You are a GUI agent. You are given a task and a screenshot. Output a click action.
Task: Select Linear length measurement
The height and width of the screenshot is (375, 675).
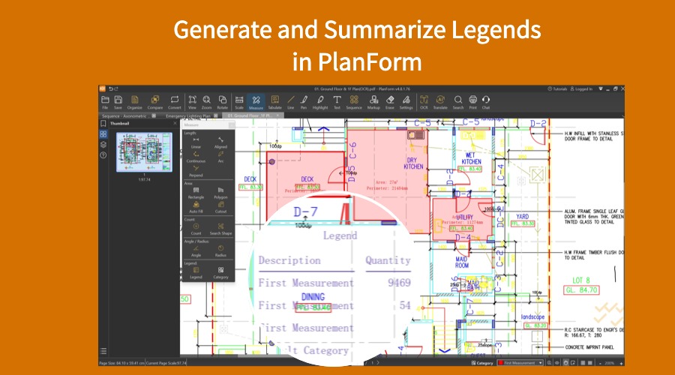coord(196,143)
